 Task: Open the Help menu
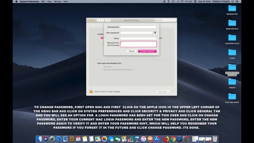[x=65, y=2]
